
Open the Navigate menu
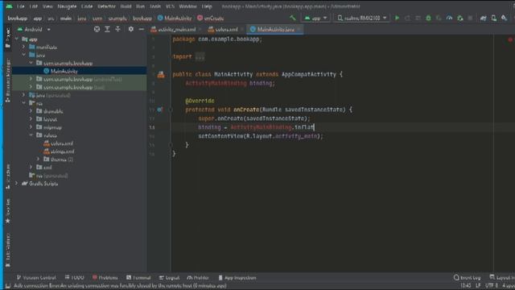pos(67,6)
